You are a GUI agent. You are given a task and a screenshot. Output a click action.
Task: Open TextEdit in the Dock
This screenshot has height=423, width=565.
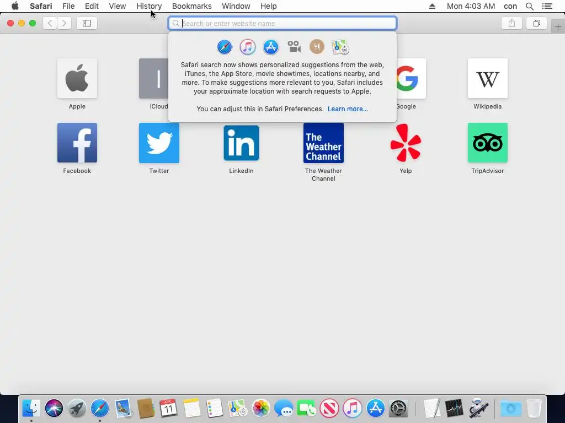[x=431, y=408]
